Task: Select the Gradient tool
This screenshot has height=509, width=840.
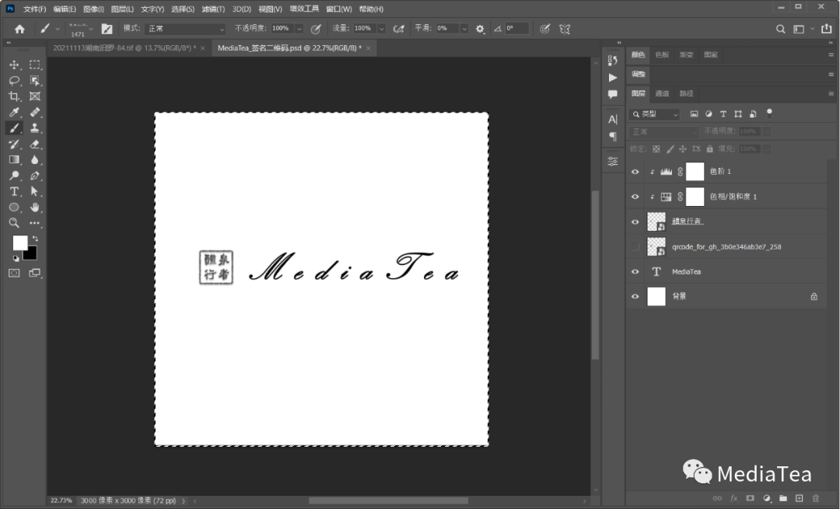Action: [14, 159]
